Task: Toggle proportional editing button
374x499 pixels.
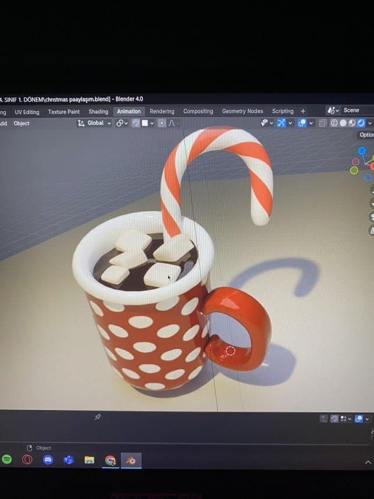Action: pyautogui.click(x=162, y=123)
